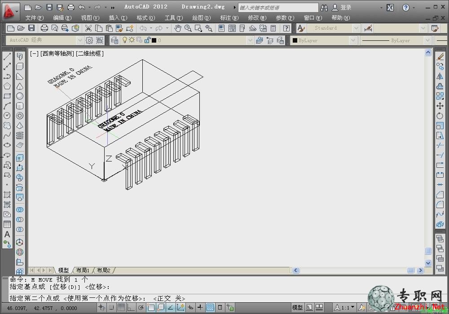449x314 pixels.
Task: Choose the Sphere modeling tool
Action: pyautogui.click(x=20, y=96)
